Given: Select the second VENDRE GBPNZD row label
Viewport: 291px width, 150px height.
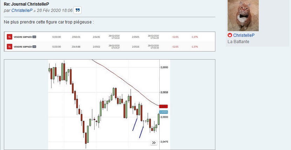Looking at the screenshot, I should point(22,46).
